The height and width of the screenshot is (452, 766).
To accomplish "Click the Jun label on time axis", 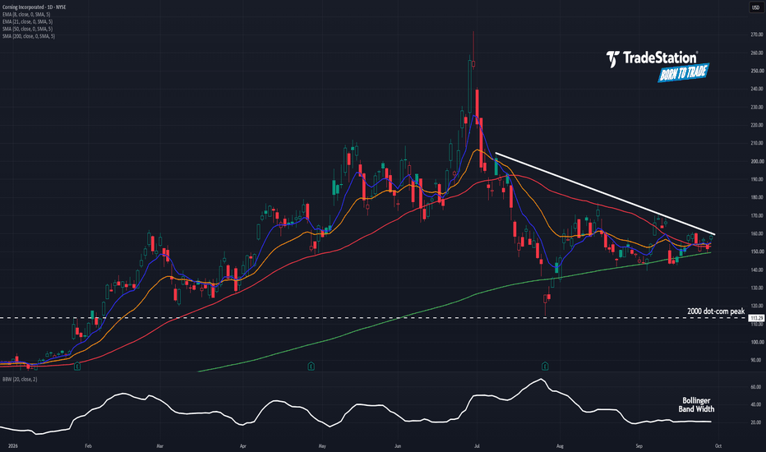I will pos(397,446).
